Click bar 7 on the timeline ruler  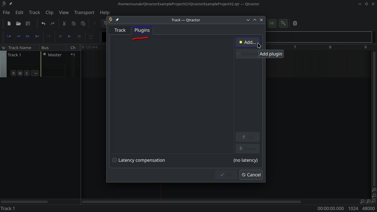tap(295, 47)
